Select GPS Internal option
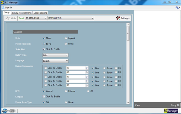The height and width of the screenshot is (114, 181). 44,91
